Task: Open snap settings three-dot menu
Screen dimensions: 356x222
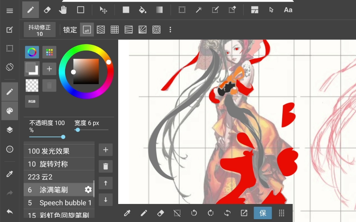Action: pyautogui.click(x=170, y=30)
